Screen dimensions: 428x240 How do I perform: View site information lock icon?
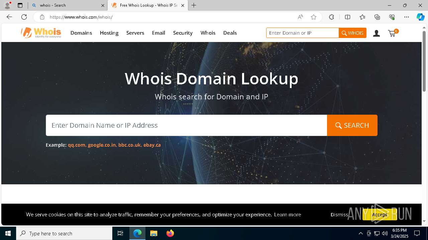(x=42, y=17)
